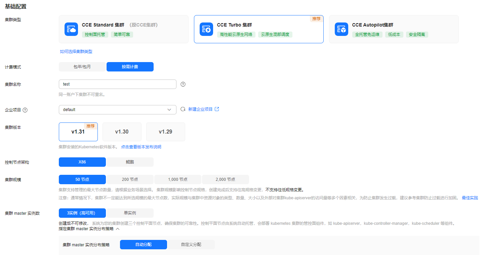
Task: Choose 单实例 master count
Action: [130, 213]
